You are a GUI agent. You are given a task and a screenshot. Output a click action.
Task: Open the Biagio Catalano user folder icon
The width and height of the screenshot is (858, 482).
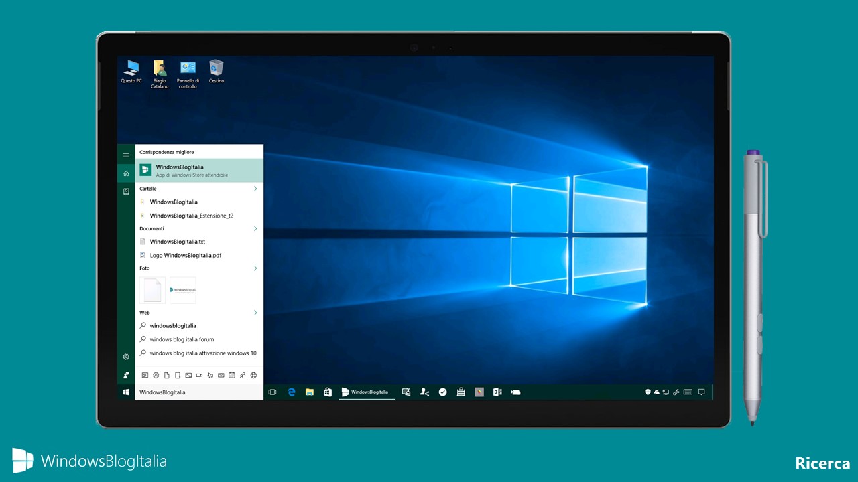tap(160, 74)
